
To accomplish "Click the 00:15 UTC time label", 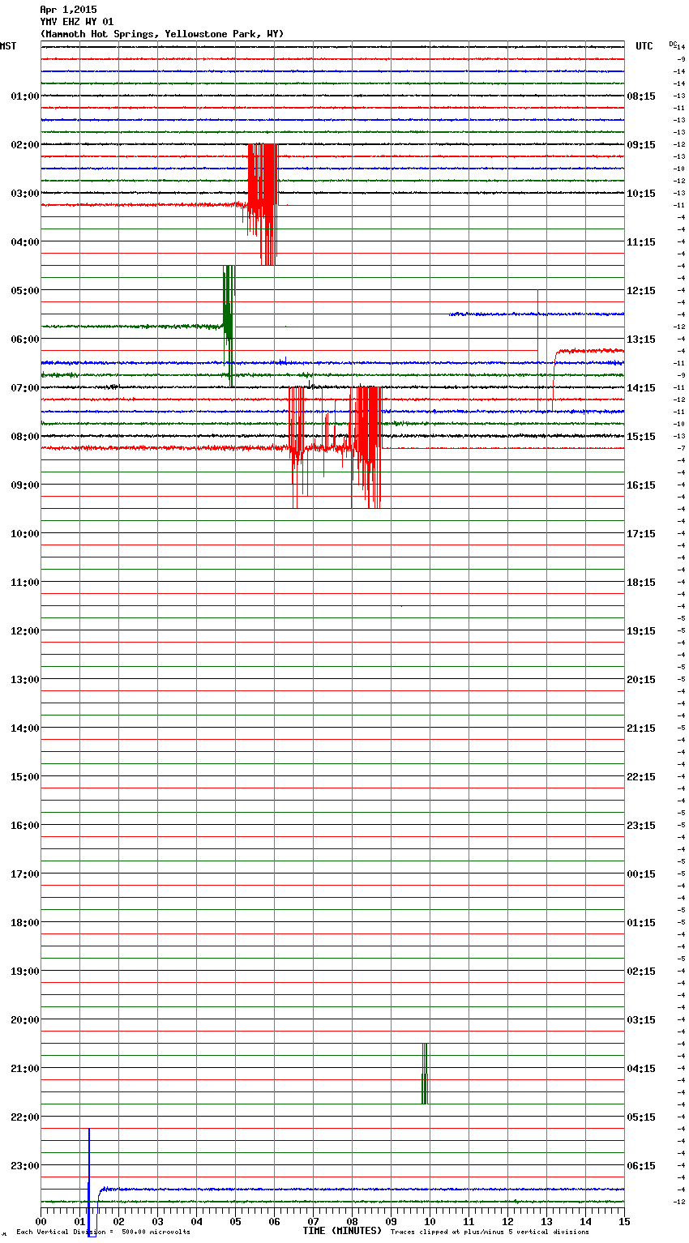I will point(641,874).
